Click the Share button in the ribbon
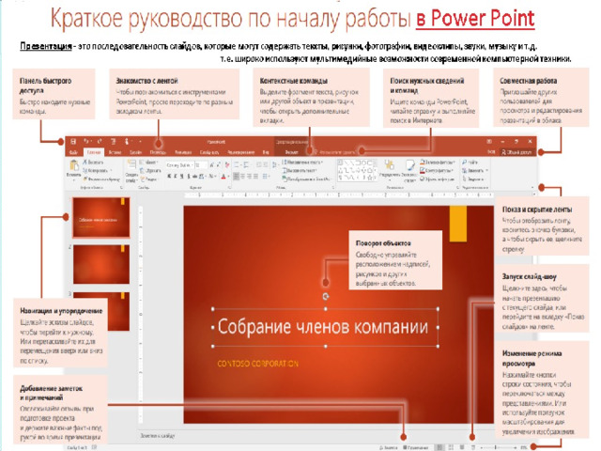The height and width of the screenshot is (451, 601). pyautogui.click(x=517, y=152)
